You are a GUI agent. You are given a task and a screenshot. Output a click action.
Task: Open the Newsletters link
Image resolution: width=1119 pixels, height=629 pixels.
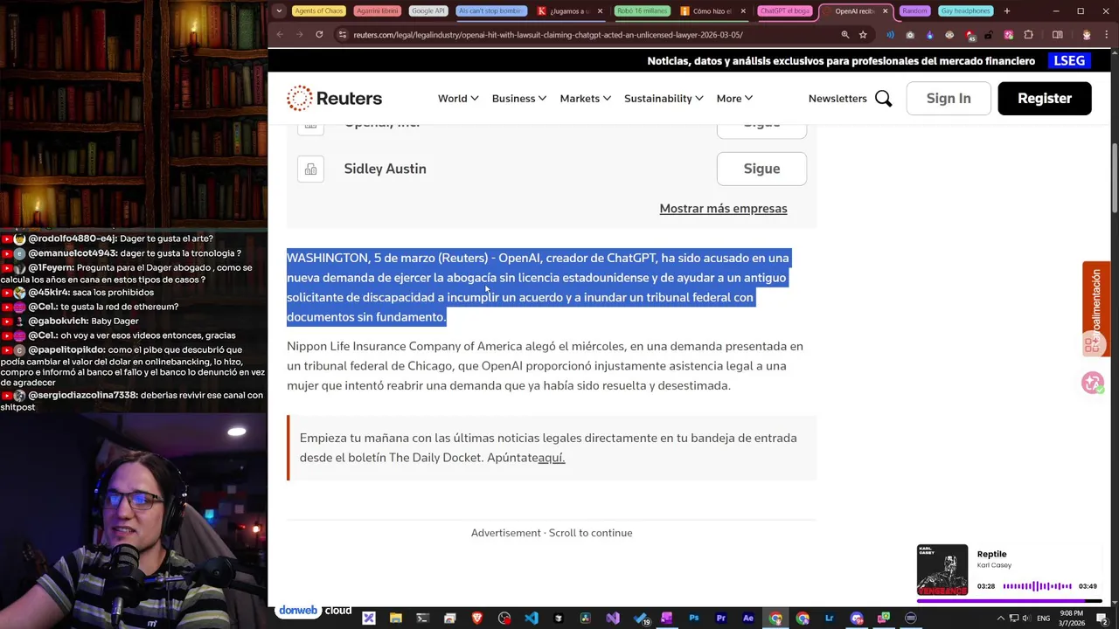tap(838, 99)
